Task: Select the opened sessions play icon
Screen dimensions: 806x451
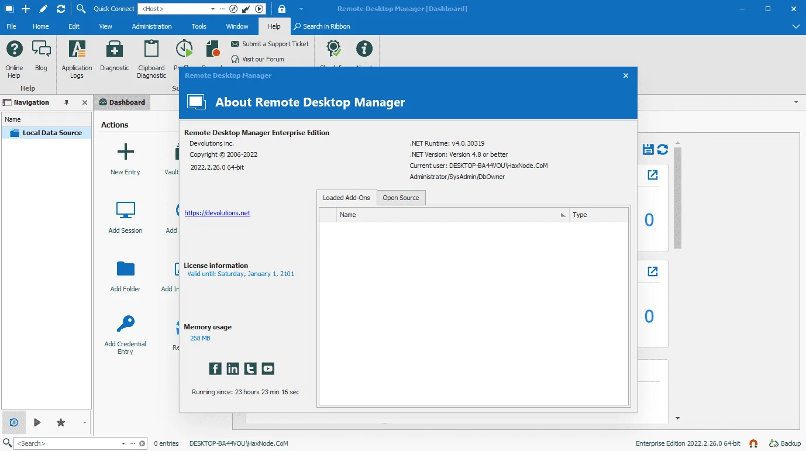Action: click(37, 422)
